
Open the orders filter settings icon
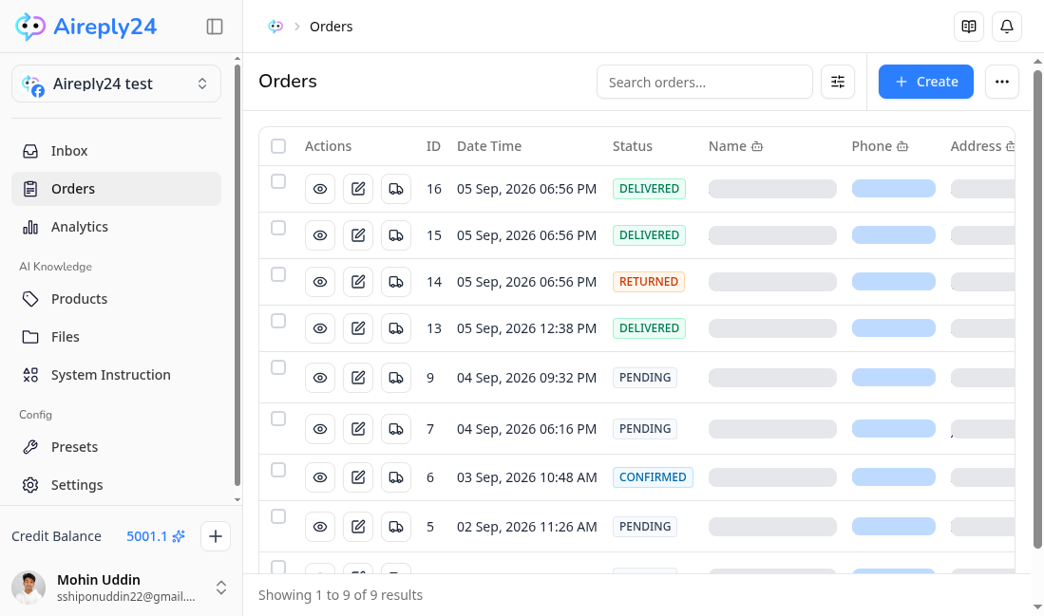point(838,82)
